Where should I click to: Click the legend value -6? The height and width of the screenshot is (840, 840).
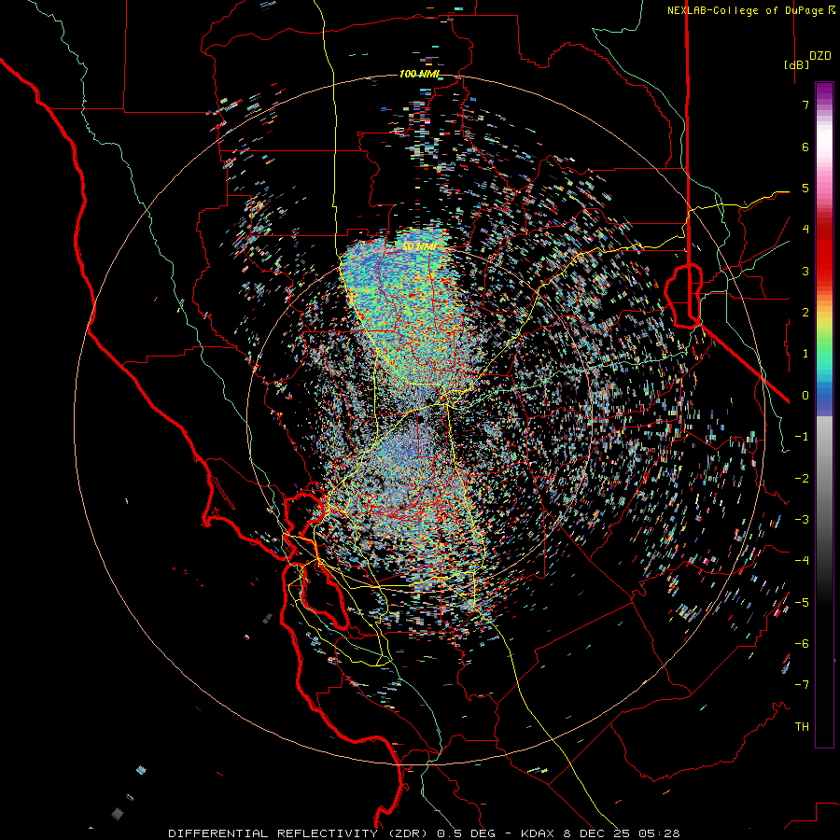click(x=802, y=644)
